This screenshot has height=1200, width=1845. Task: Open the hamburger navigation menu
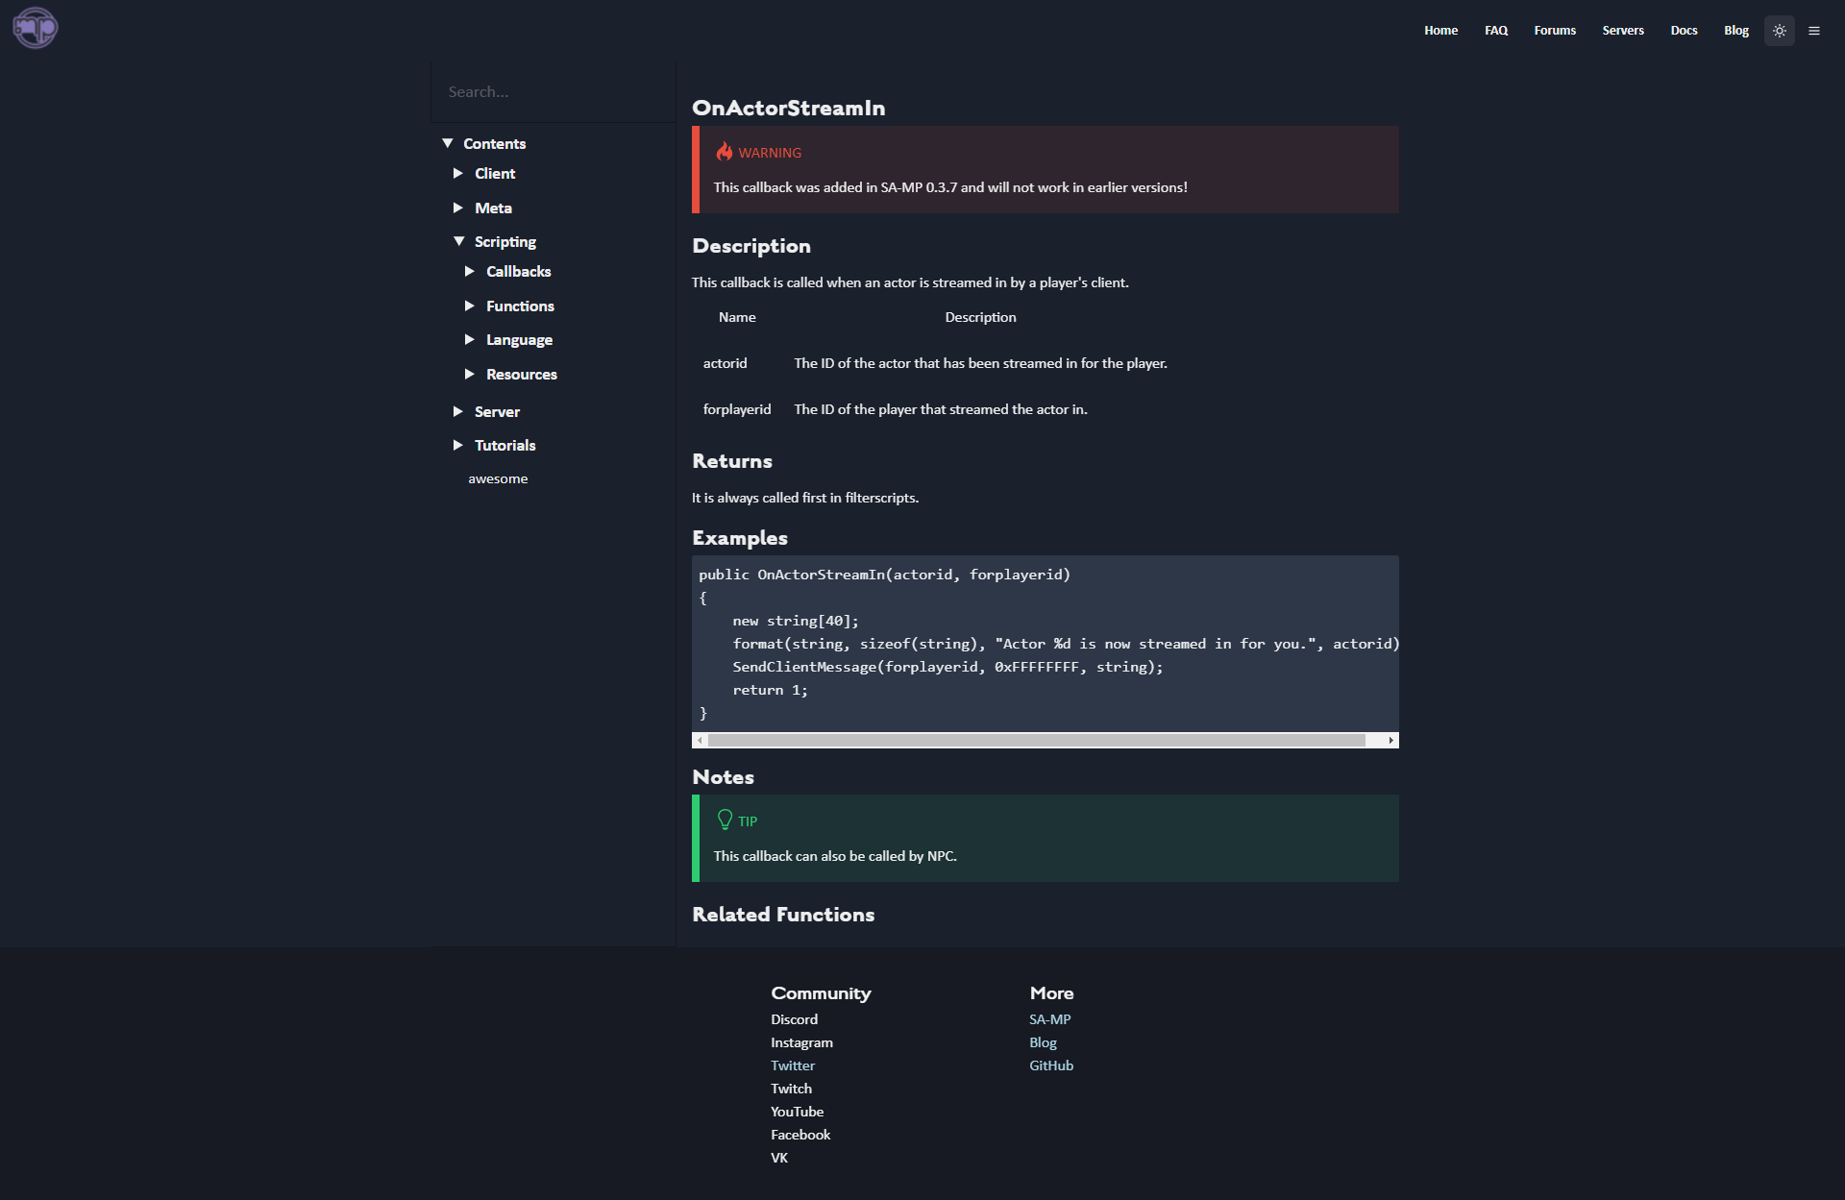pyautogui.click(x=1815, y=30)
